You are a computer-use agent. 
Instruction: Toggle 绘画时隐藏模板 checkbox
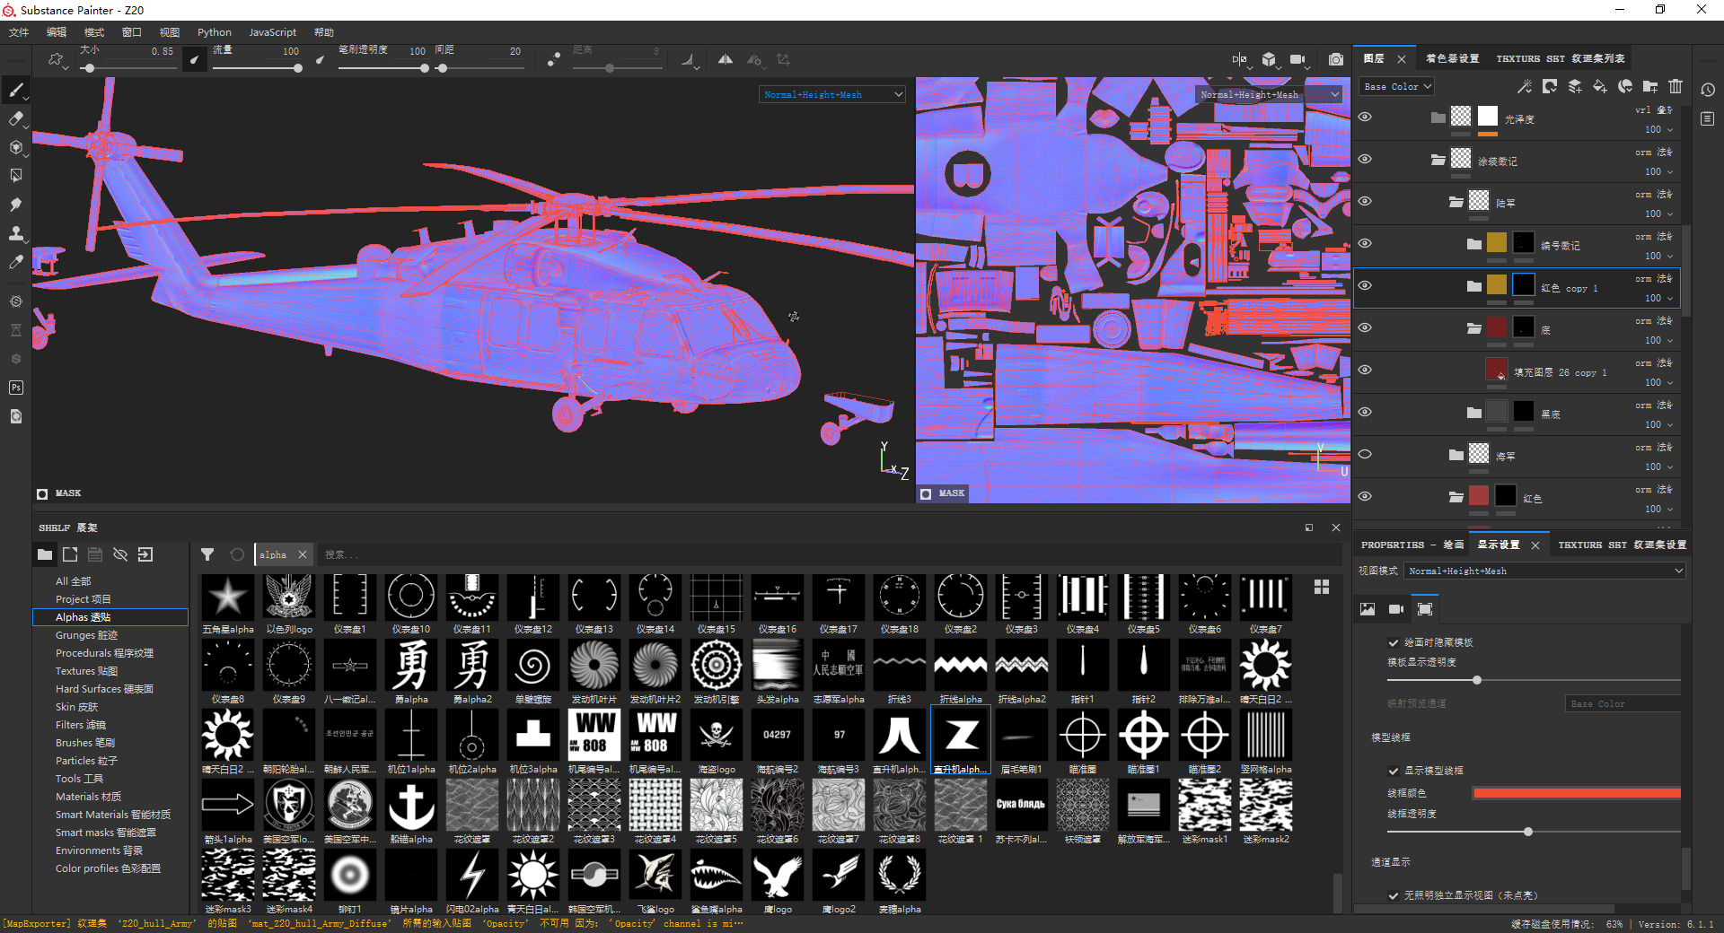1394,642
